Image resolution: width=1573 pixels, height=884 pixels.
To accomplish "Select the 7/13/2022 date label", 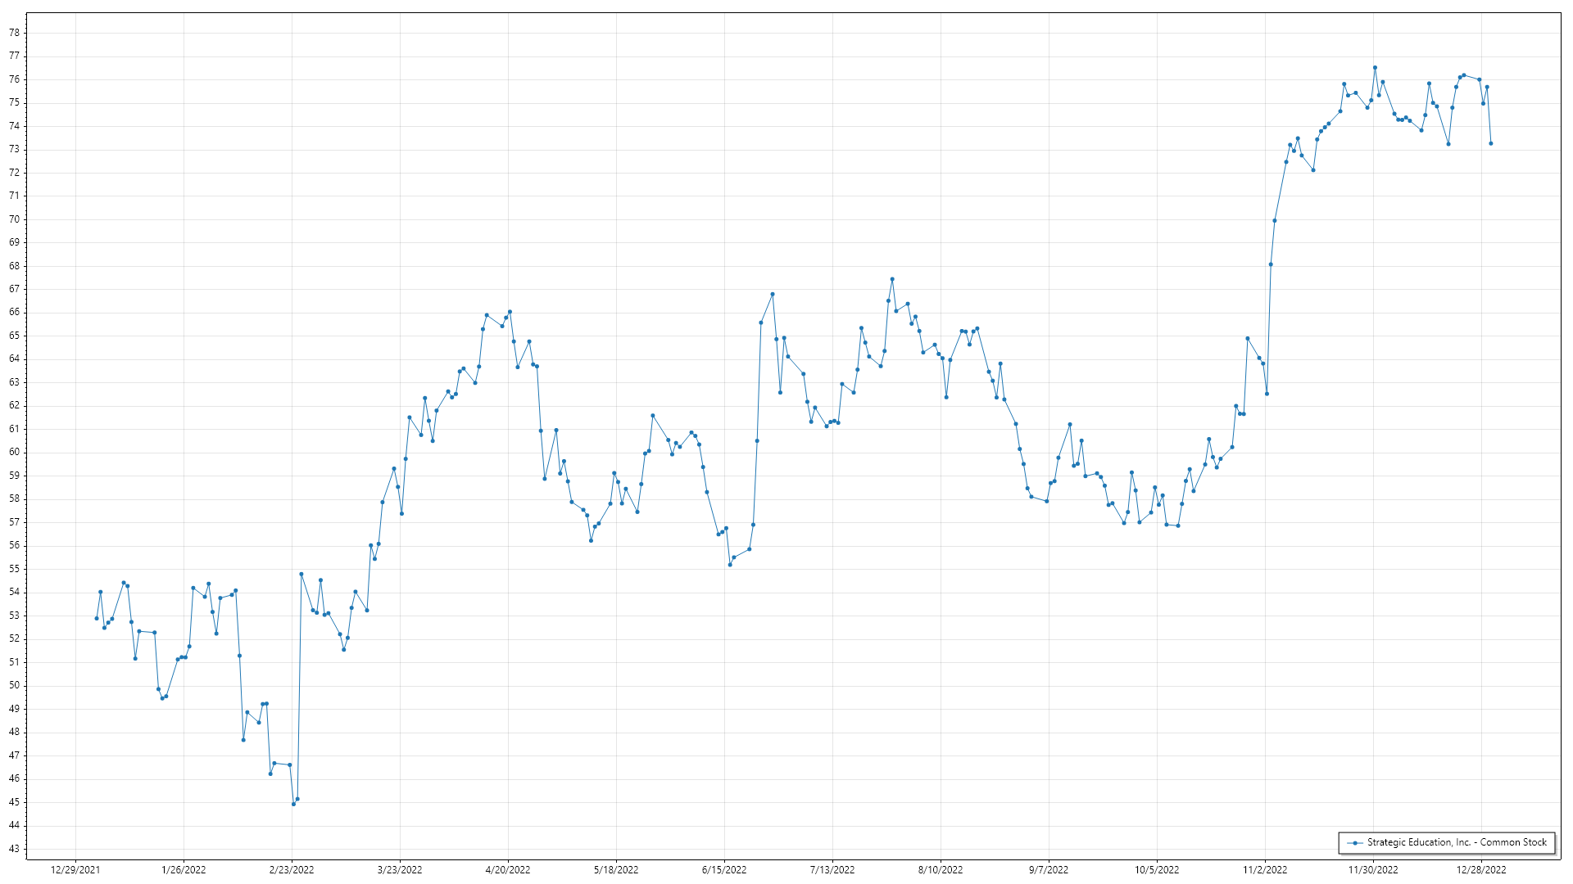I will coord(832,869).
